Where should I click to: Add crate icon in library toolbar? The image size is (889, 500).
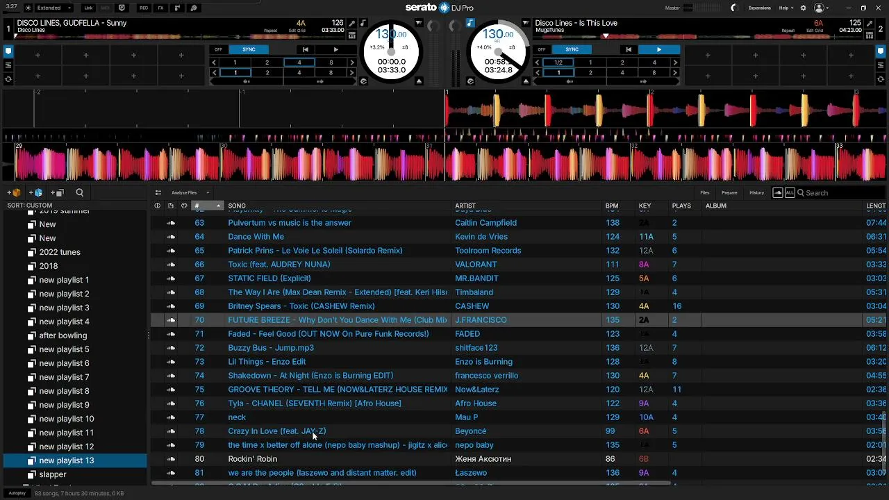pyautogui.click(x=13, y=193)
